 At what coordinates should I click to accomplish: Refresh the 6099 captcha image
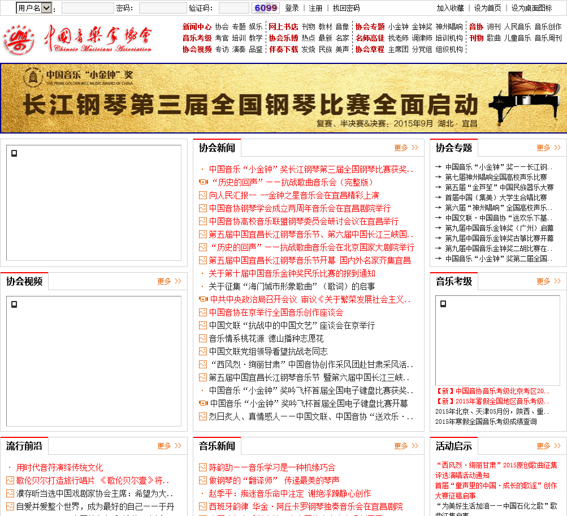266,8
